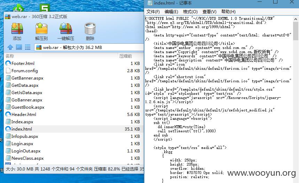This screenshot has height=183, width=299.
Task: Select LoginOut.aspx in archive list
Action: [x=26, y=151]
